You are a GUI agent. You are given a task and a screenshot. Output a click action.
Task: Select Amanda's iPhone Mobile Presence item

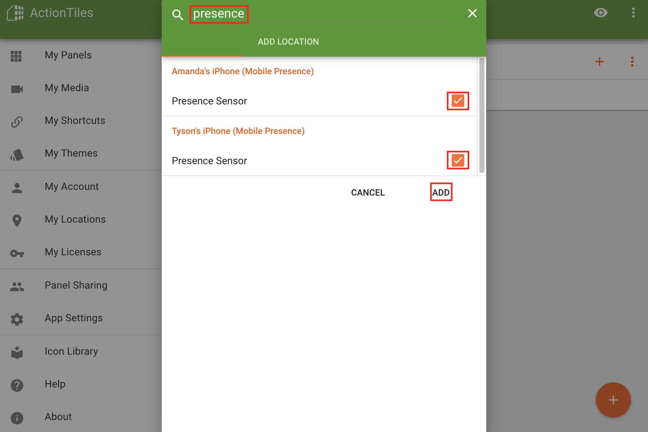pyautogui.click(x=243, y=71)
